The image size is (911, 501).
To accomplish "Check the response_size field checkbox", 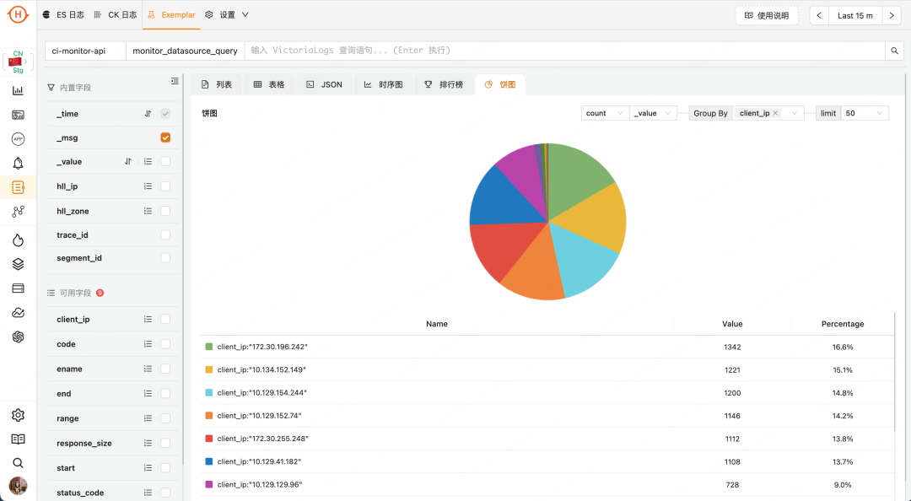I will 165,443.
